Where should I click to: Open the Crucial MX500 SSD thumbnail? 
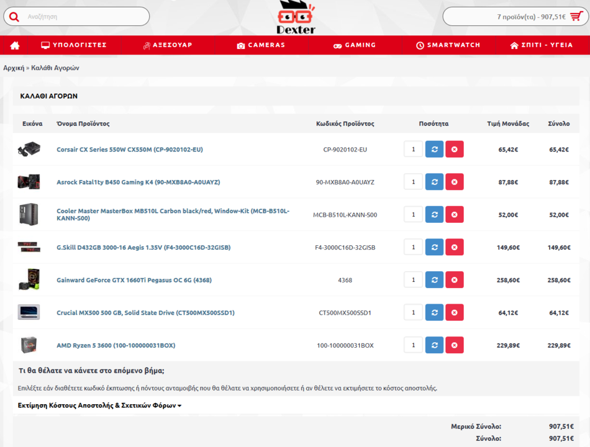click(x=29, y=312)
